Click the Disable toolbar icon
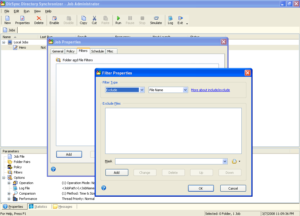 click(69, 20)
